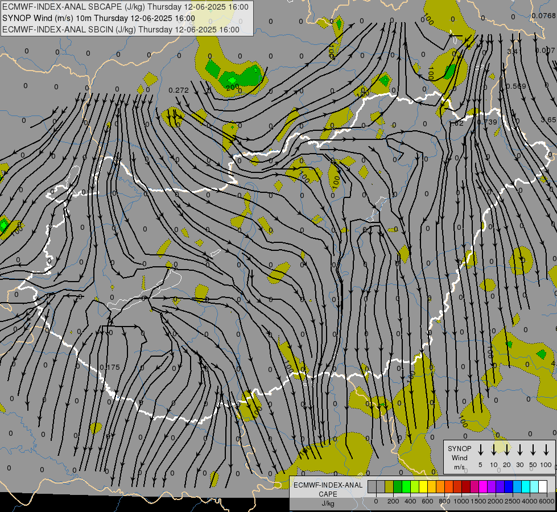
Task: Click the '600' legend tick label
Action: 427,501
